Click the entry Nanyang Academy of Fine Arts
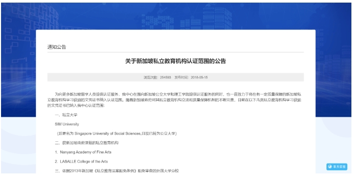The image size is (354, 189). coord(83,152)
